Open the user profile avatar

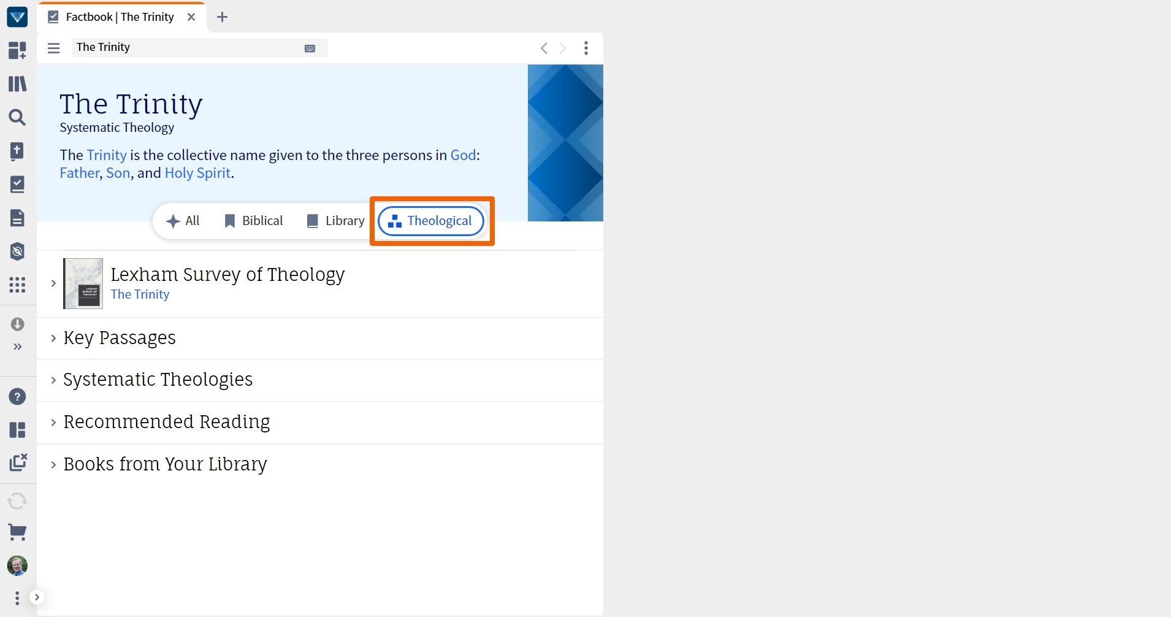tap(17, 565)
